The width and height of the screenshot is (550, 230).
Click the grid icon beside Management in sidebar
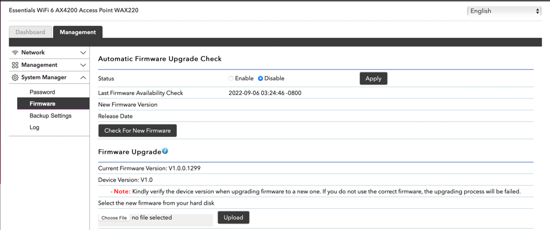point(15,65)
